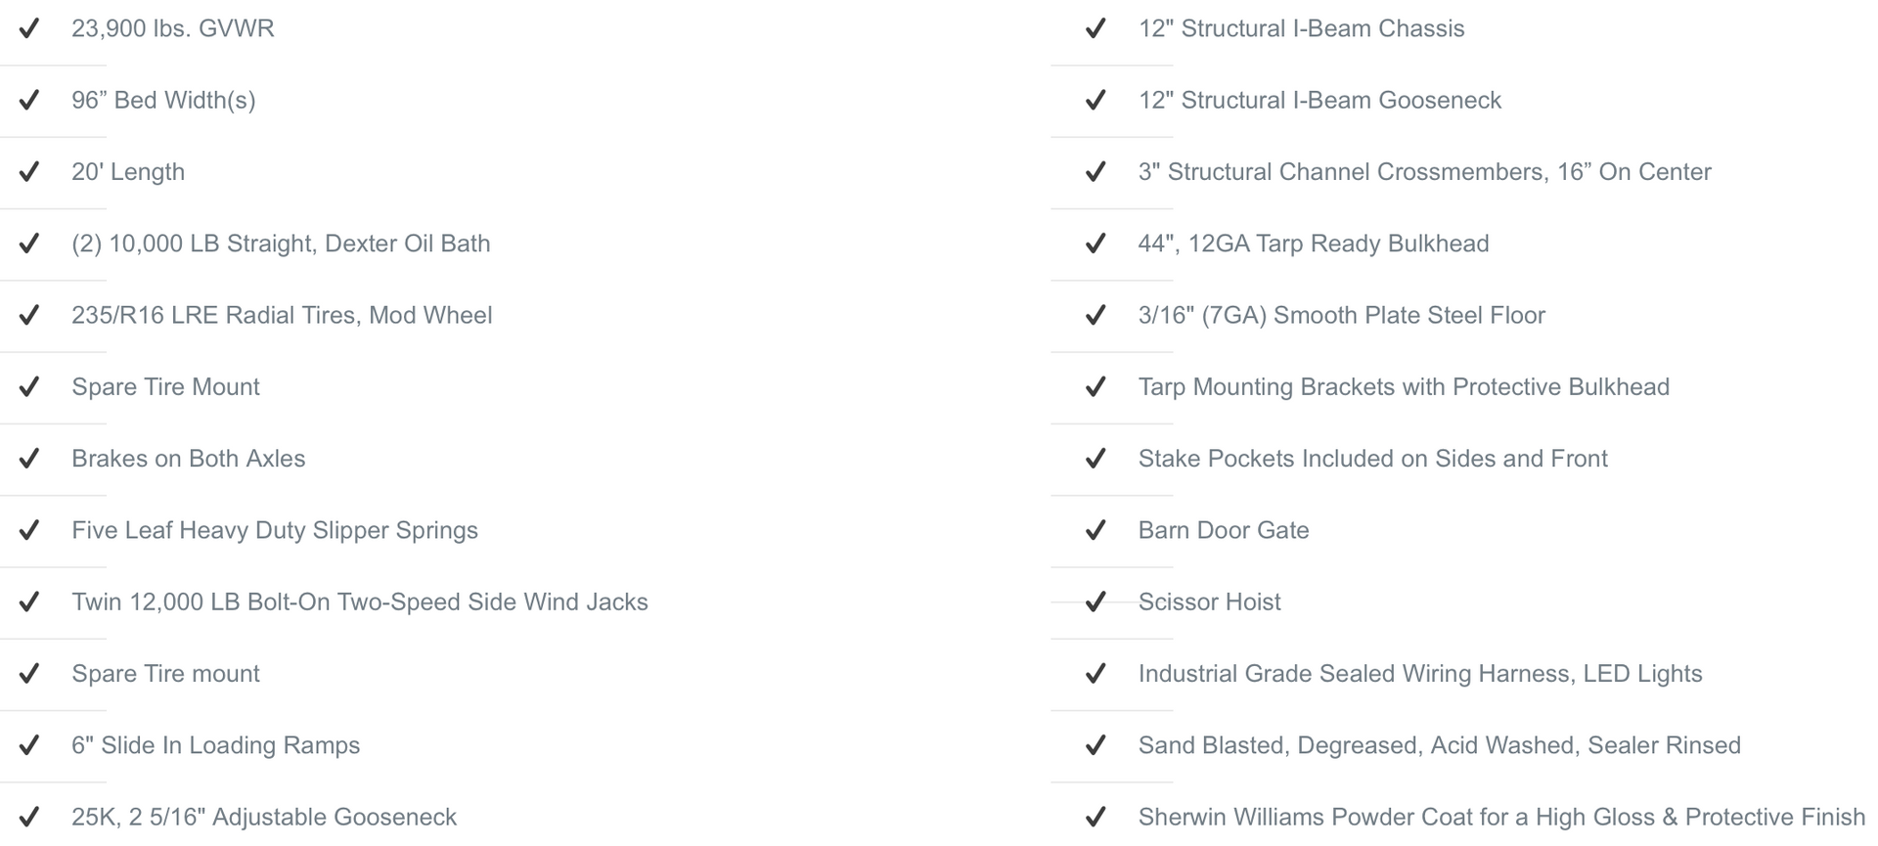Click the checkmark beside 12" Structural I-Beam Gooseneck
The image size is (1878, 846).
(1095, 100)
